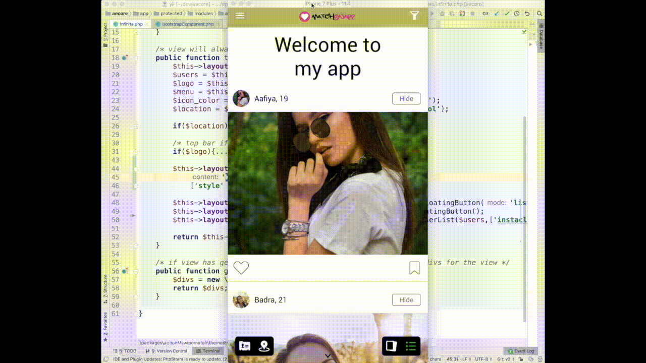
Task: Open the profile card view icon
Action: coord(245,346)
